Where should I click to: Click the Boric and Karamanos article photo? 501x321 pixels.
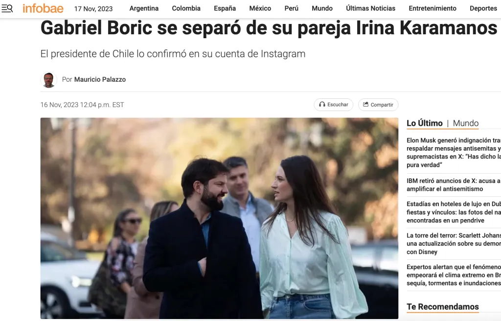pyautogui.click(x=219, y=218)
